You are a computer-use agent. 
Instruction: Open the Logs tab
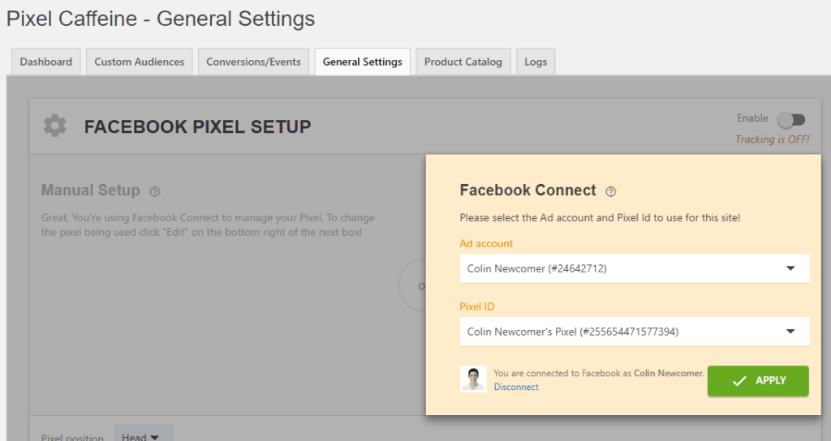pyautogui.click(x=536, y=62)
